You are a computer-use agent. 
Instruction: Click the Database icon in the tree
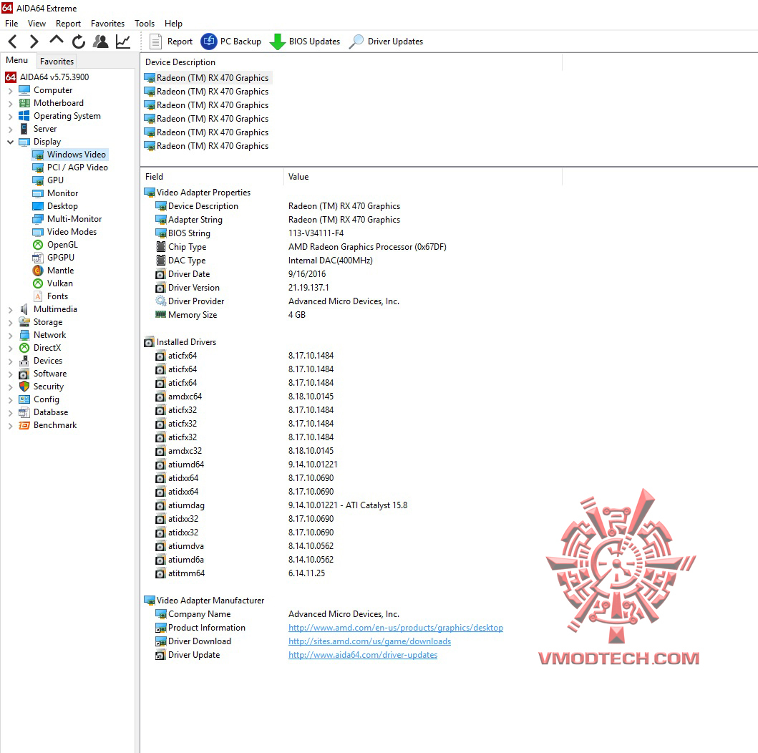24,412
